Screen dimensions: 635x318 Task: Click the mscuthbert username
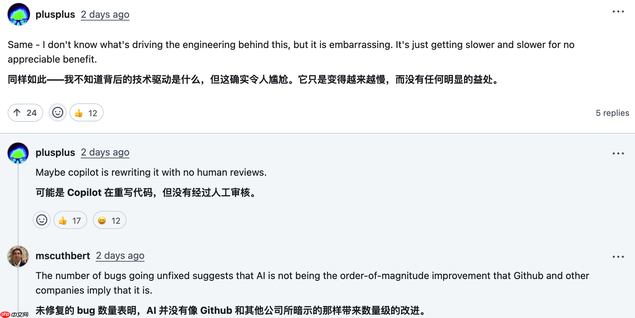click(x=63, y=256)
